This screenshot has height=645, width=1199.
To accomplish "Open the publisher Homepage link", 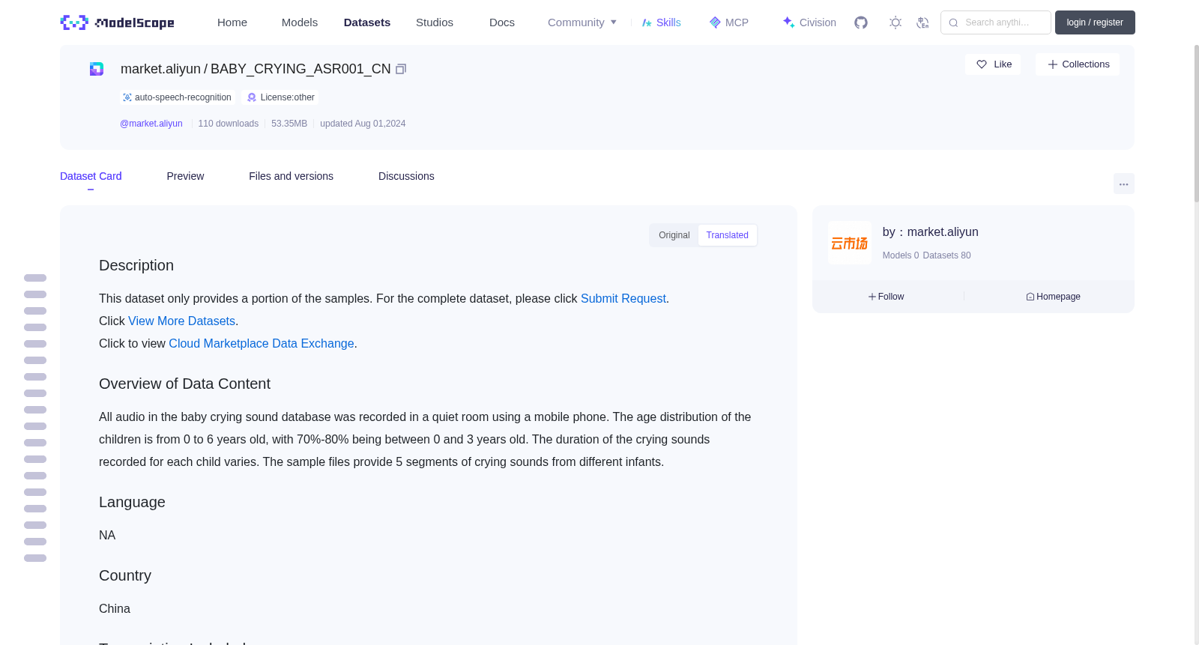I will pyautogui.click(x=1053, y=297).
